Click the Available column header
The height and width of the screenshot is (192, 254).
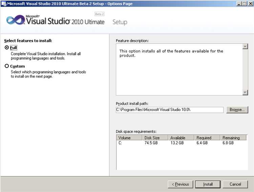181,138
